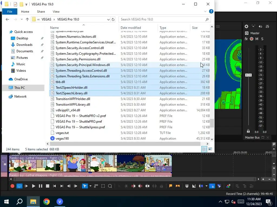This screenshot has width=277, height=207.
Task: Select the vegas190 application file
Action: tap(62, 139)
